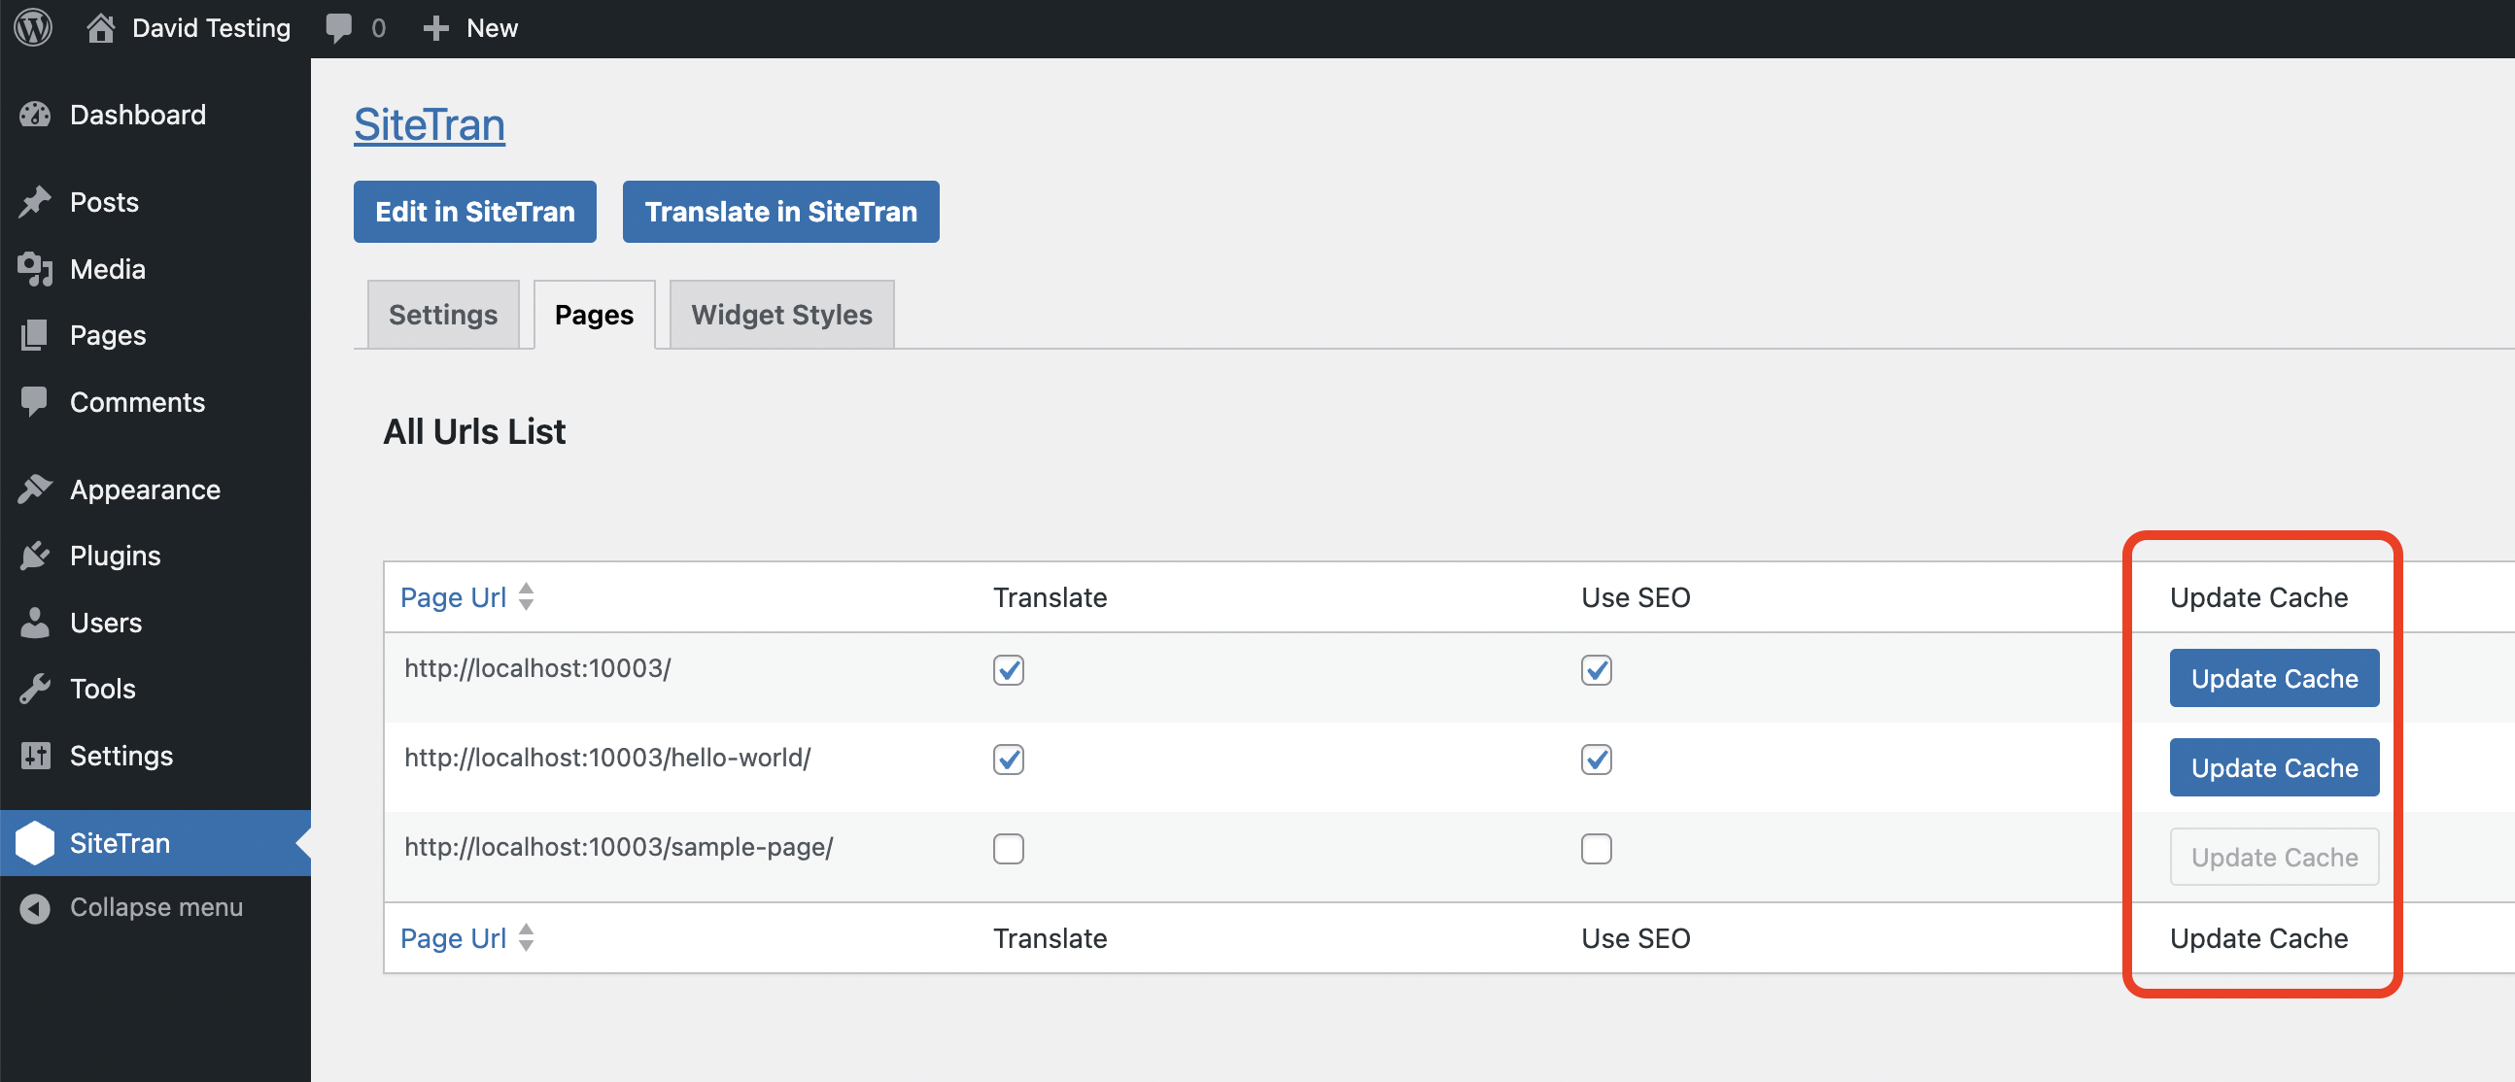Switch to the Settings tab
2515x1082 pixels.
pos(443,315)
